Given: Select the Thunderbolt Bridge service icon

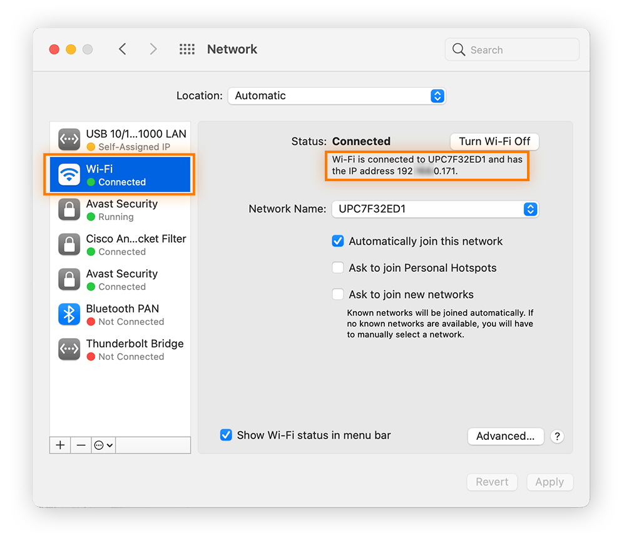Looking at the screenshot, I should coord(69,349).
